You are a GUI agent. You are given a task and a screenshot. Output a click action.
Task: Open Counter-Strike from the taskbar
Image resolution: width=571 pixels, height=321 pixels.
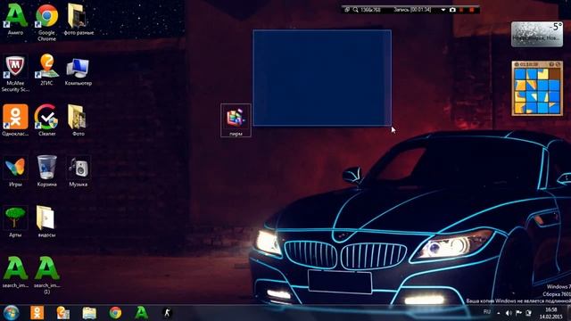(x=167, y=313)
